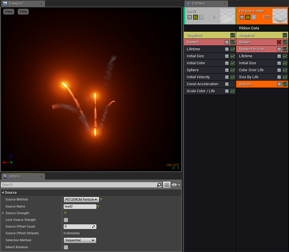This screenshot has height=252, width=289.
Task: Open curve graph for Source module
Action: 285,84
